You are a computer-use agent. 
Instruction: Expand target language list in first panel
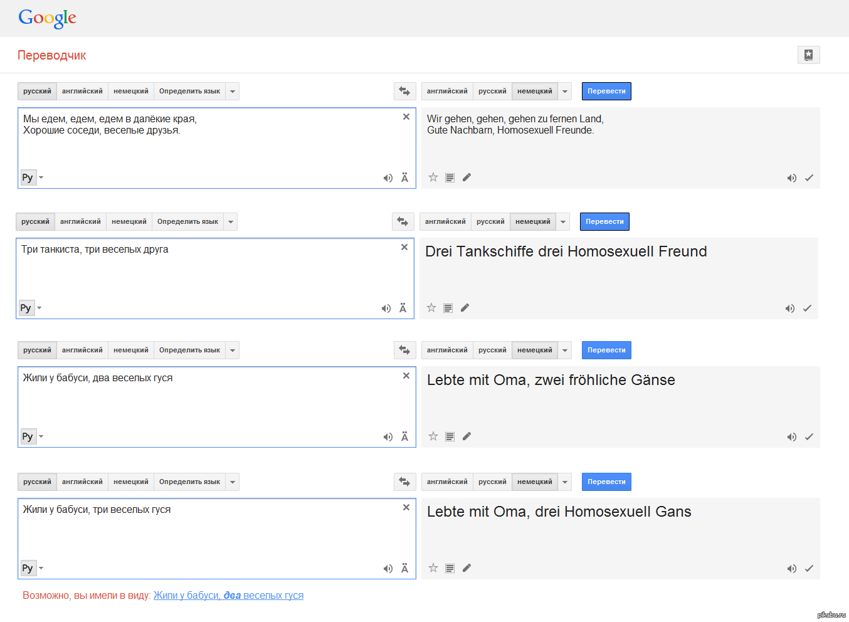pos(565,92)
